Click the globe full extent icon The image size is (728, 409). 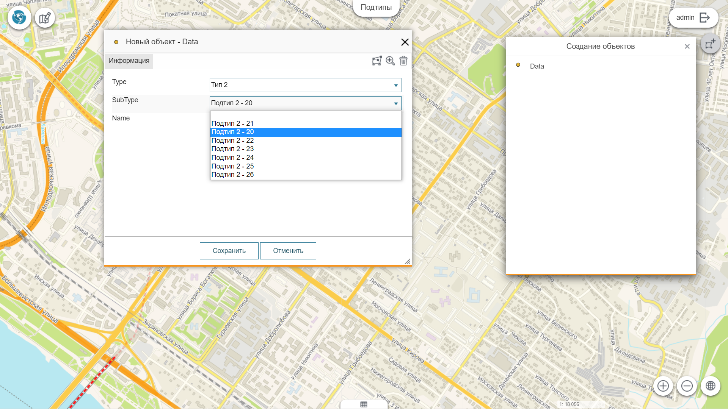click(x=711, y=386)
